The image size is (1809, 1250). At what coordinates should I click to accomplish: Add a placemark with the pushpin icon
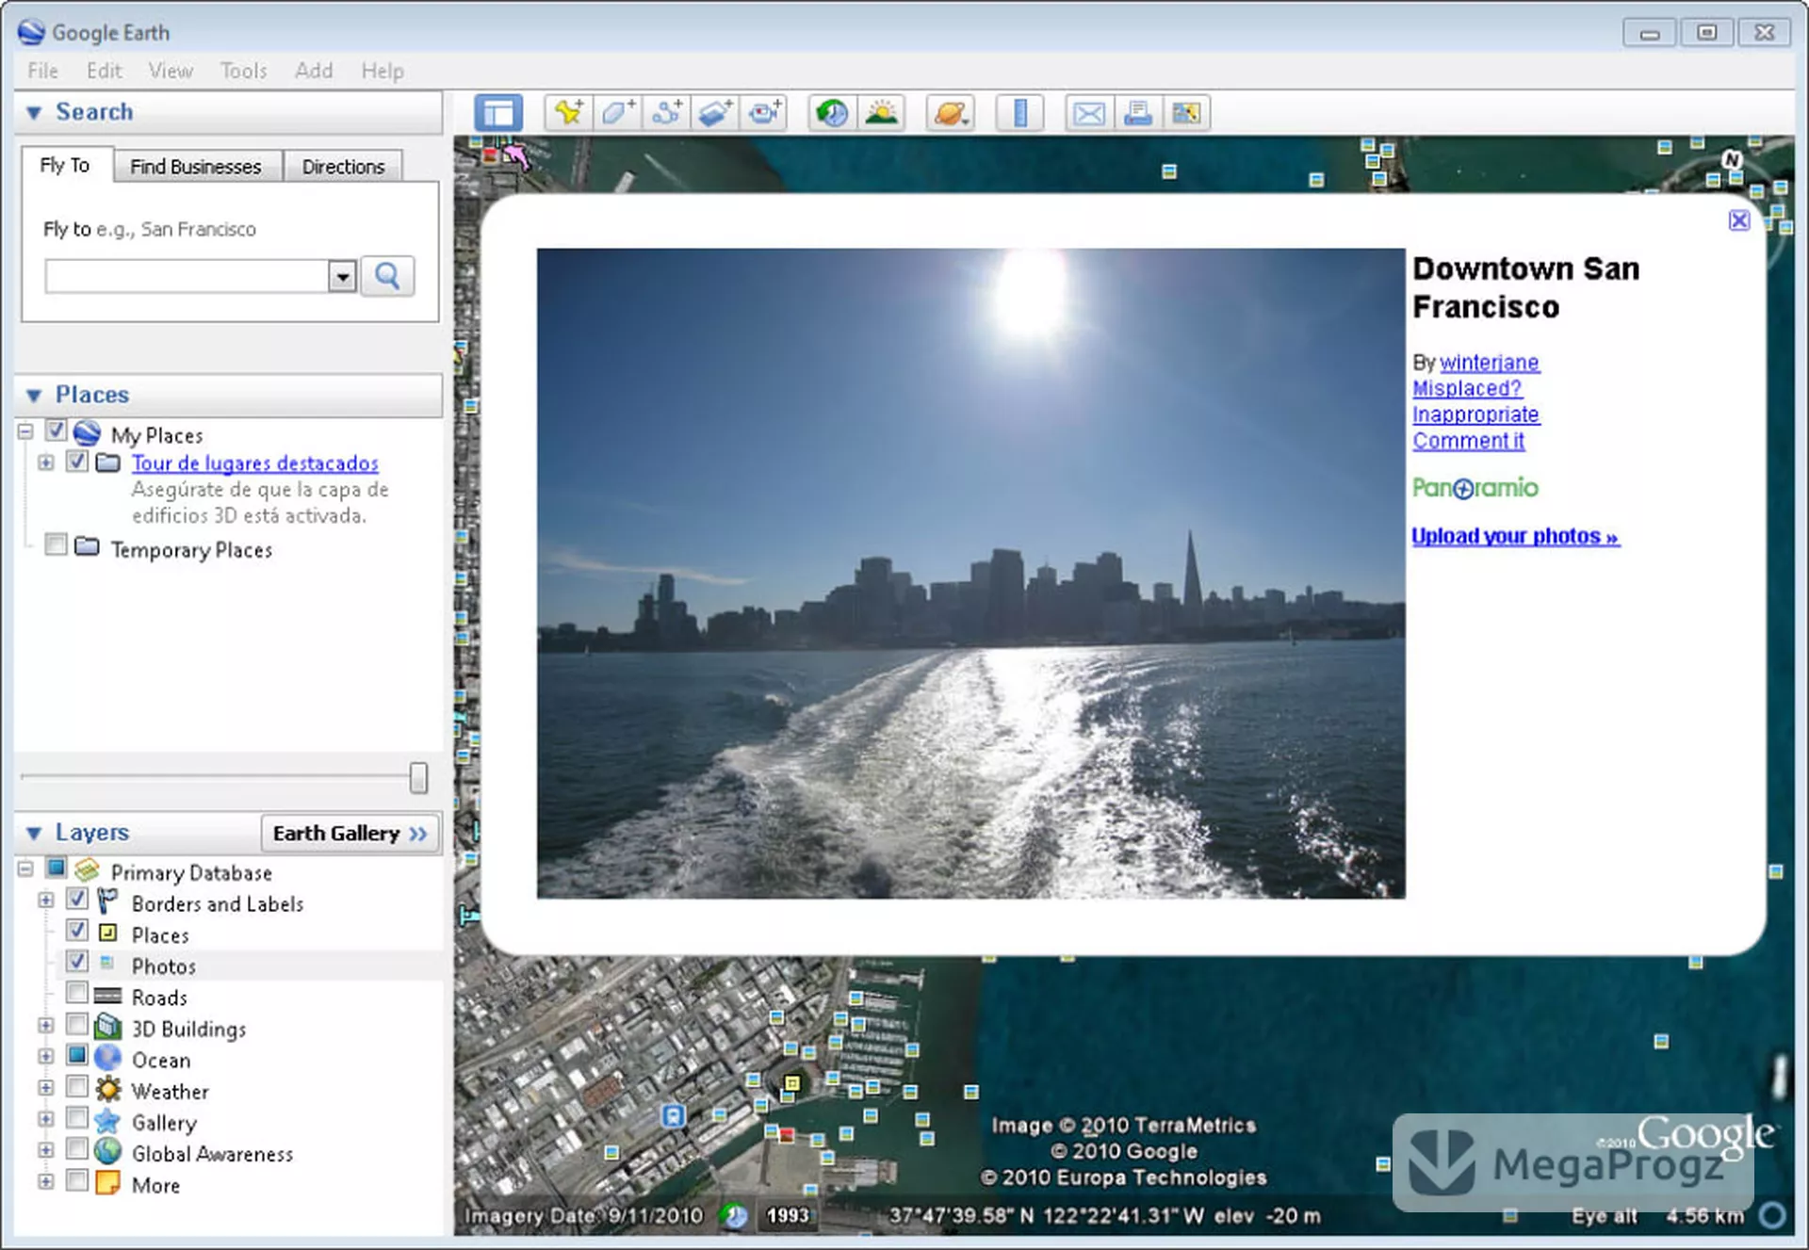pos(569,113)
